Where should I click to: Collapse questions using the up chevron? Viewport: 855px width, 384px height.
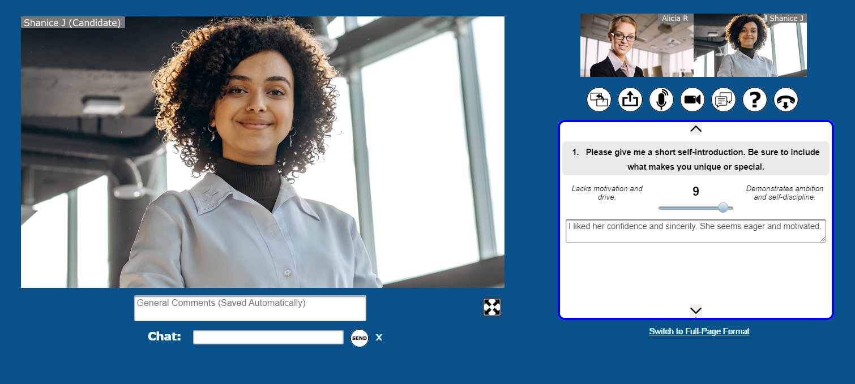click(x=695, y=128)
